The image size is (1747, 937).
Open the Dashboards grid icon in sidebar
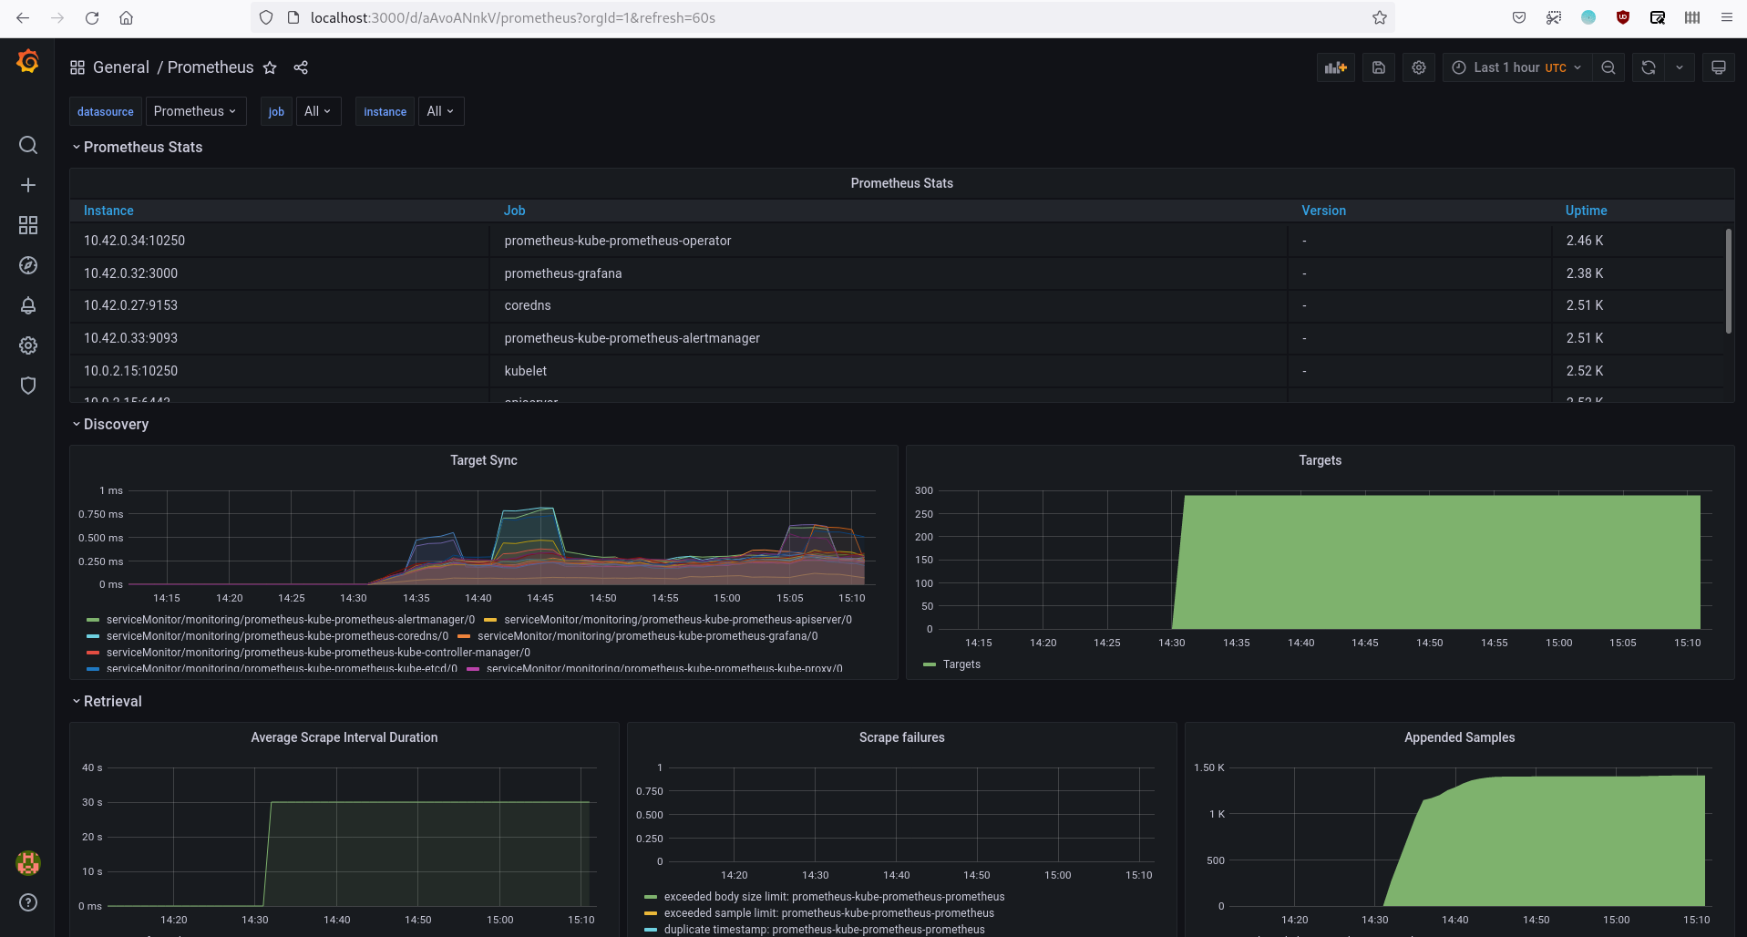tap(28, 225)
